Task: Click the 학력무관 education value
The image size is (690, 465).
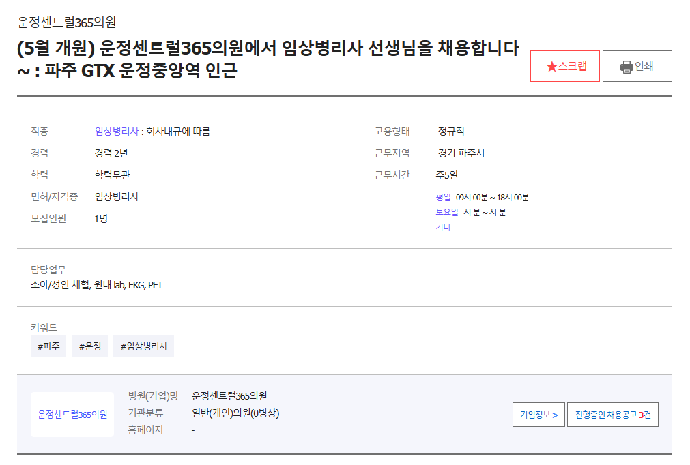Action: (112, 175)
